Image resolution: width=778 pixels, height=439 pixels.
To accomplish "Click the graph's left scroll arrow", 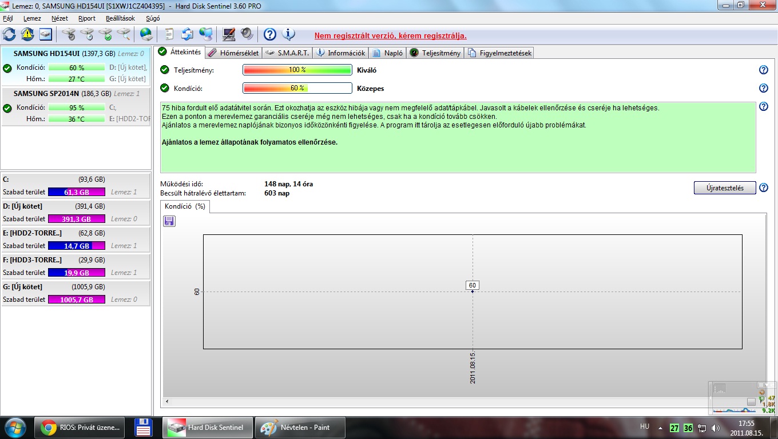I will point(167,402).
